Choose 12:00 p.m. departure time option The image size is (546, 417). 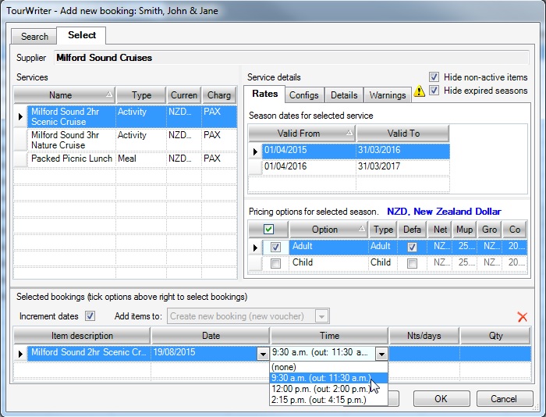click(319, 389)
